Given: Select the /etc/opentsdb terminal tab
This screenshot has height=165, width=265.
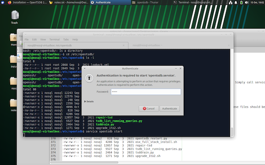Looking at the screenshot, I should (76, 45).
